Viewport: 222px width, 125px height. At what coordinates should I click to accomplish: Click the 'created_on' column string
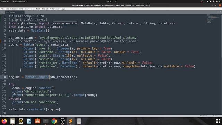[47, 62]
